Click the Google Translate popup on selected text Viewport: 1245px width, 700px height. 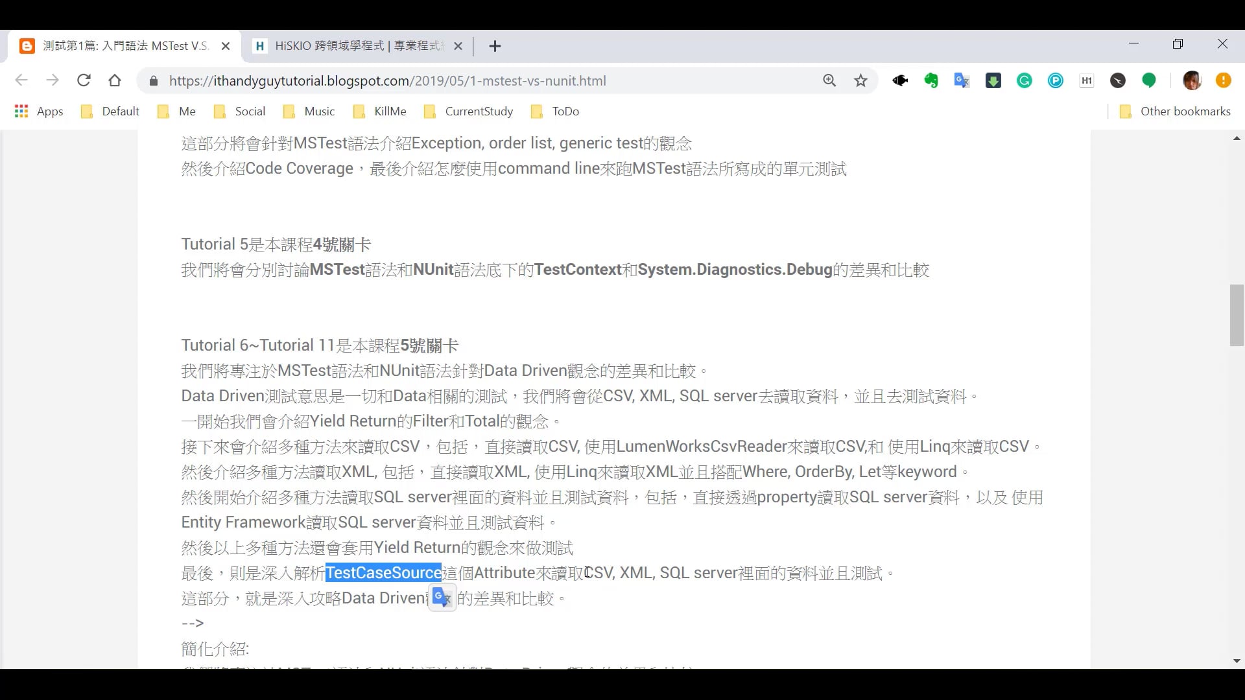441,597
